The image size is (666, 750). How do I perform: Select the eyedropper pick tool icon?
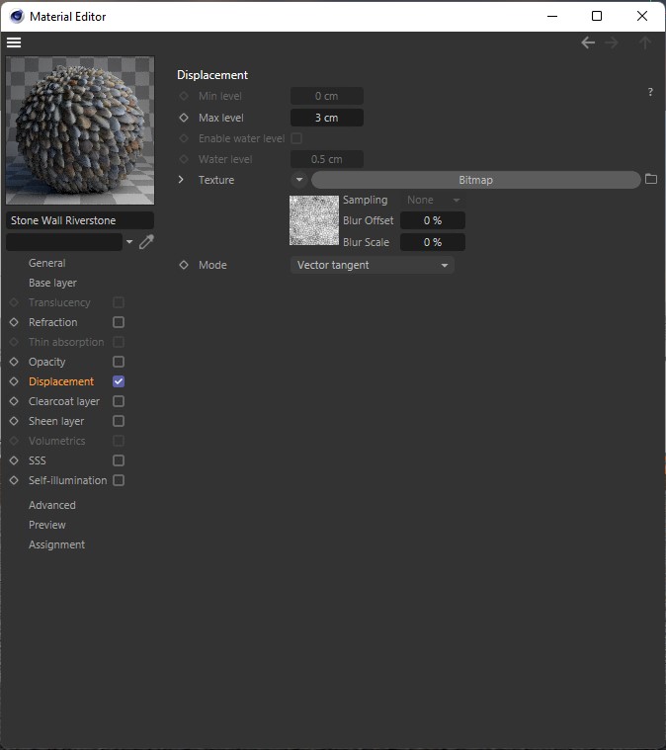click(x=146, y=242)
